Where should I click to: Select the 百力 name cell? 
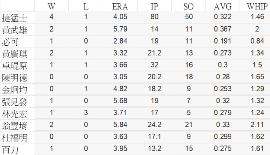click(x=10, y=149)
